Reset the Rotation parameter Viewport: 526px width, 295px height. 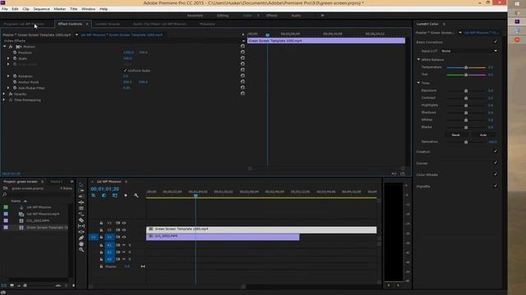(242, 76)
